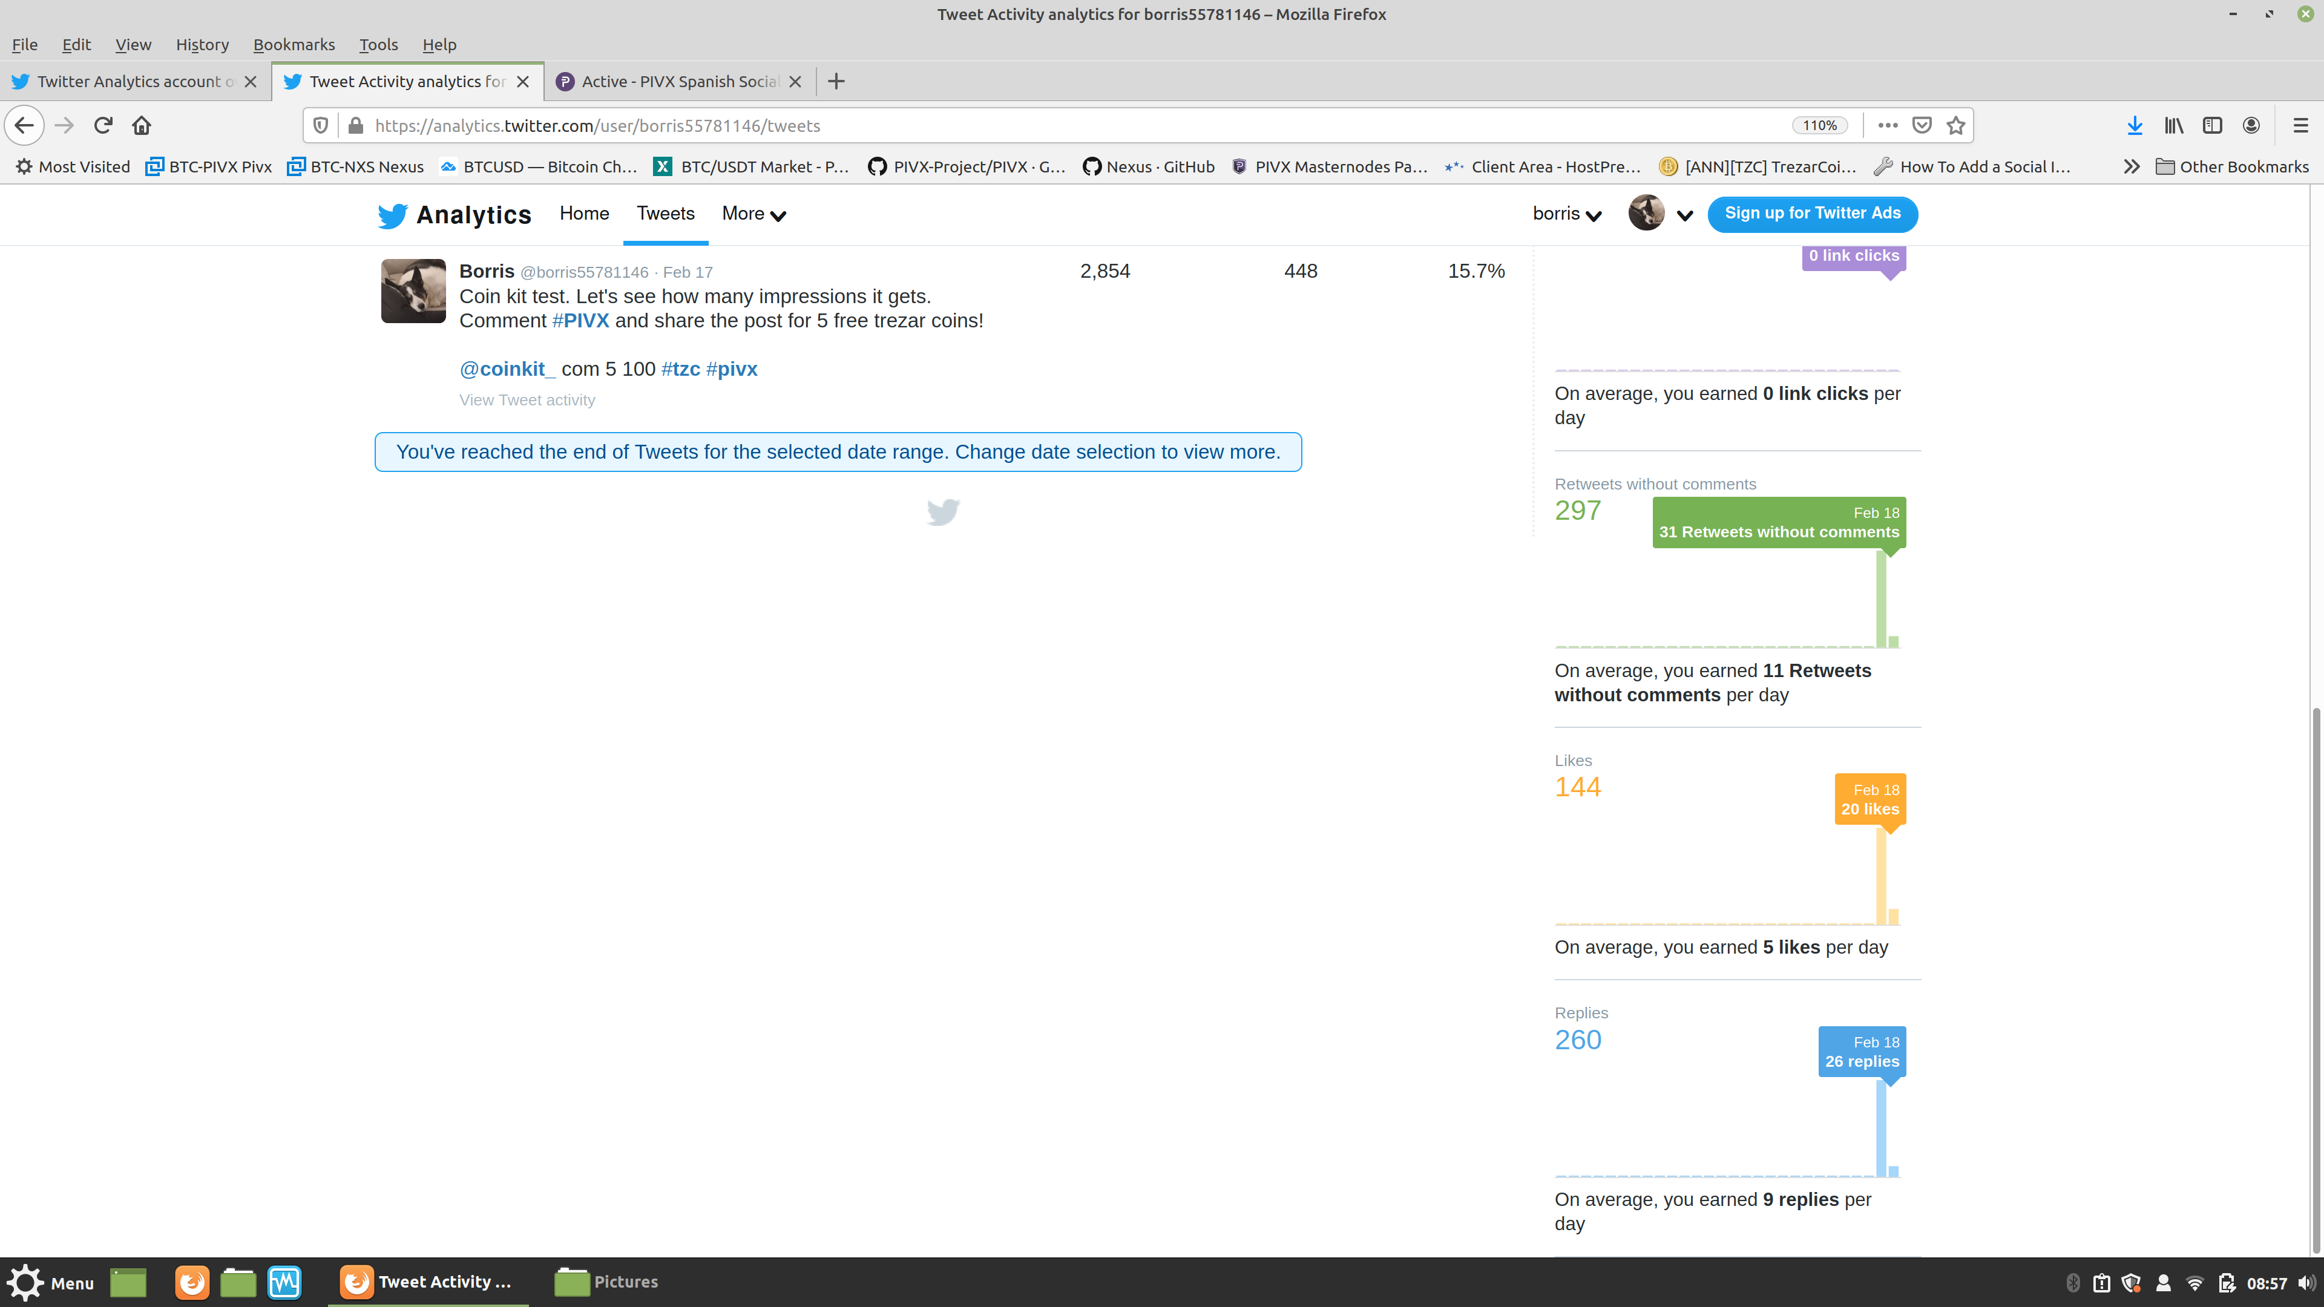
Task: Expand the chevron beside the profile avatar
Action: (1684, 215)
